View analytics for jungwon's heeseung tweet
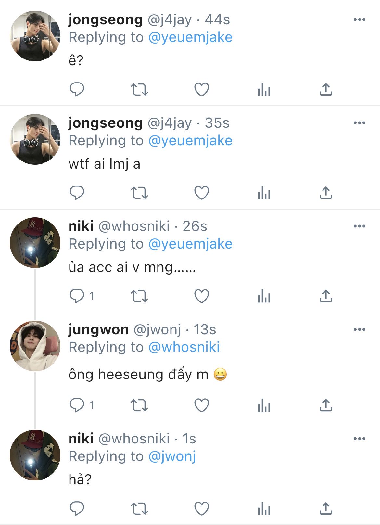Viewport: 380px width, 525px height. pyautogui.click(x=264, y=405)
